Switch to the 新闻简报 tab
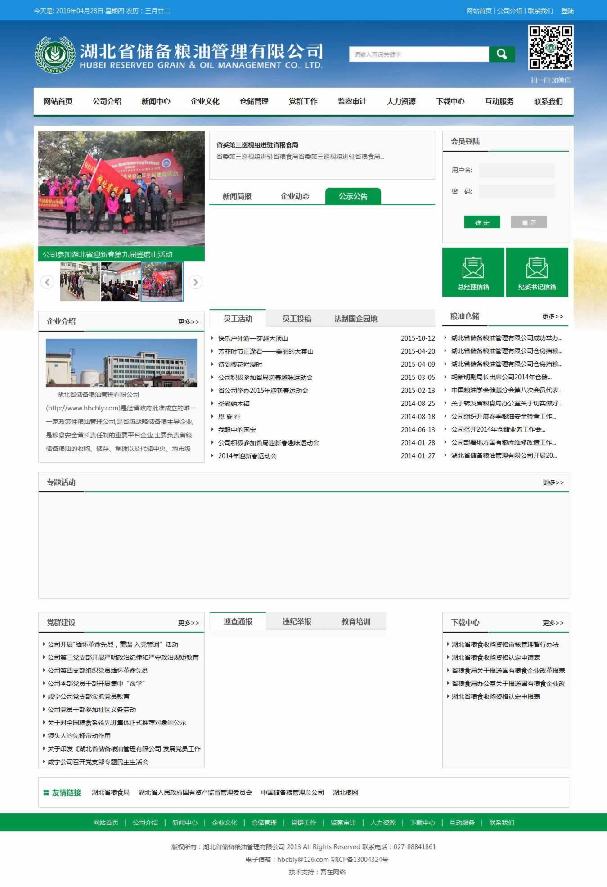The height and width of the screenshot is (887, 607). (237, 196)
